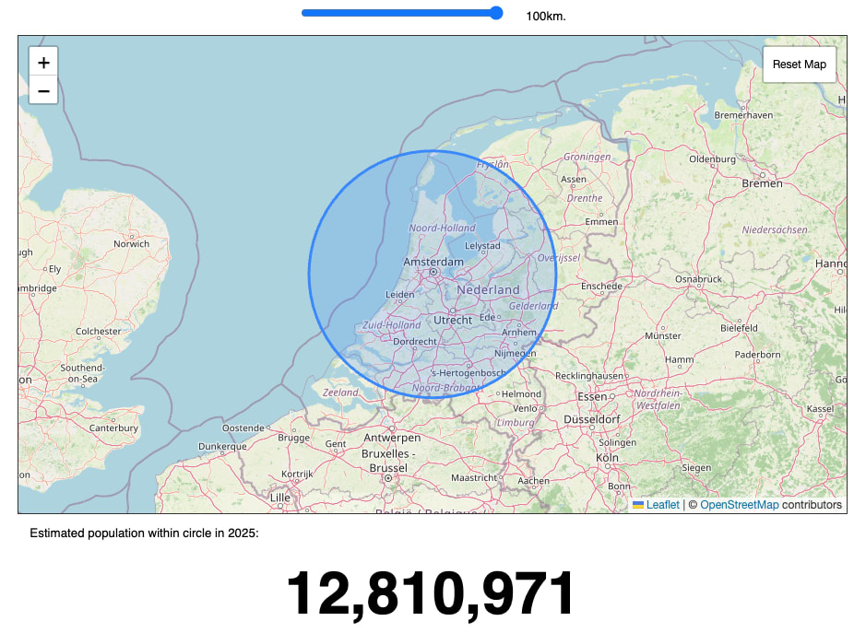
Task: Click the Estimated population within circle label
Action: (x=144, y=533)
